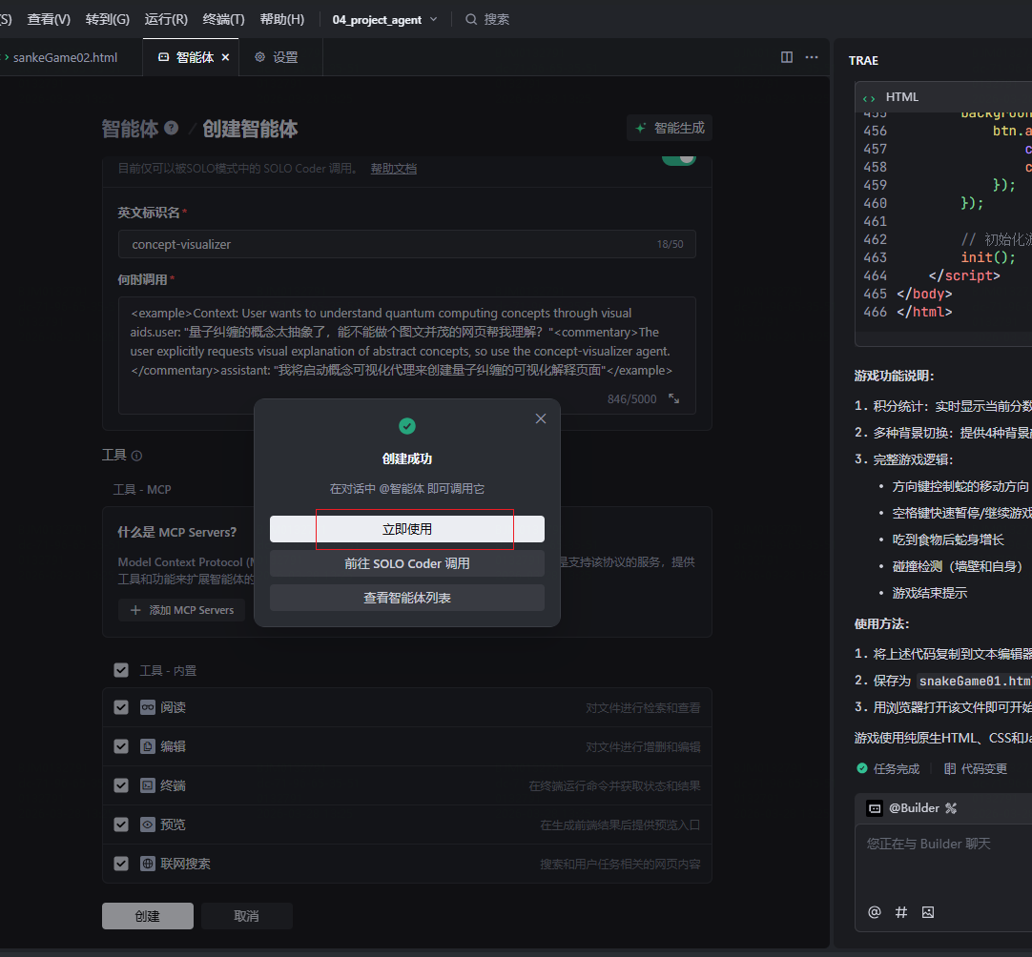Click the # context icon in chat
1032x957 pixels.
[901, 911]
